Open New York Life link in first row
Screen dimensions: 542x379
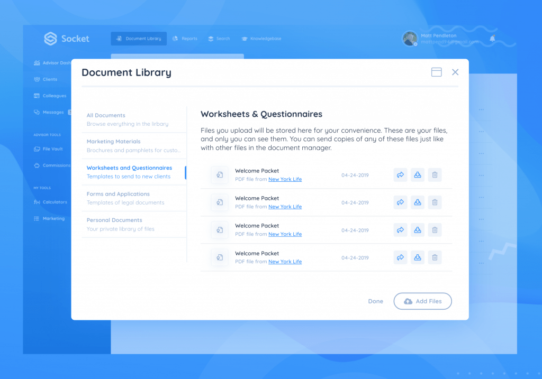(x=285, y=179)
